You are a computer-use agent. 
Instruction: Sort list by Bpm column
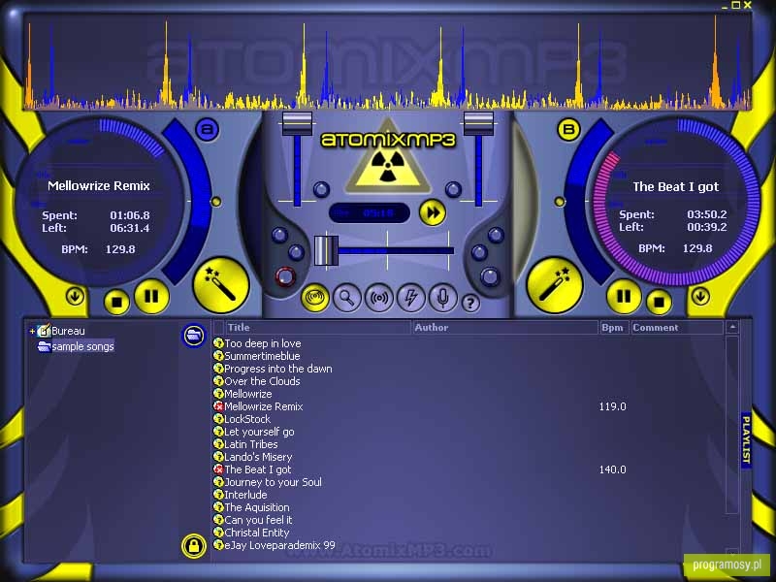[x=614, y=328]
